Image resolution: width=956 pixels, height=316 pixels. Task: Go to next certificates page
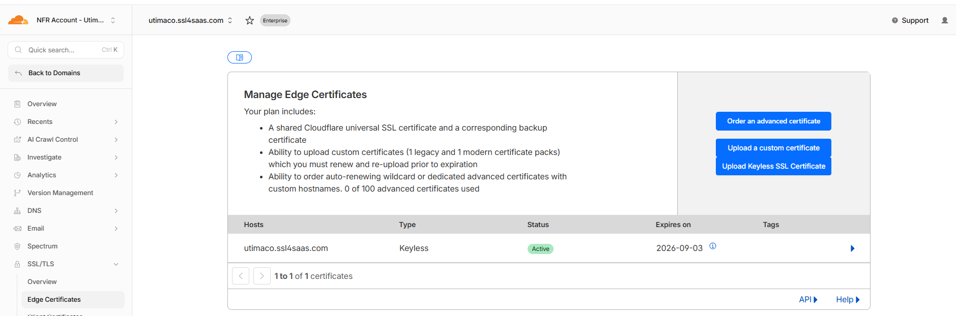(x=262, y=276)
